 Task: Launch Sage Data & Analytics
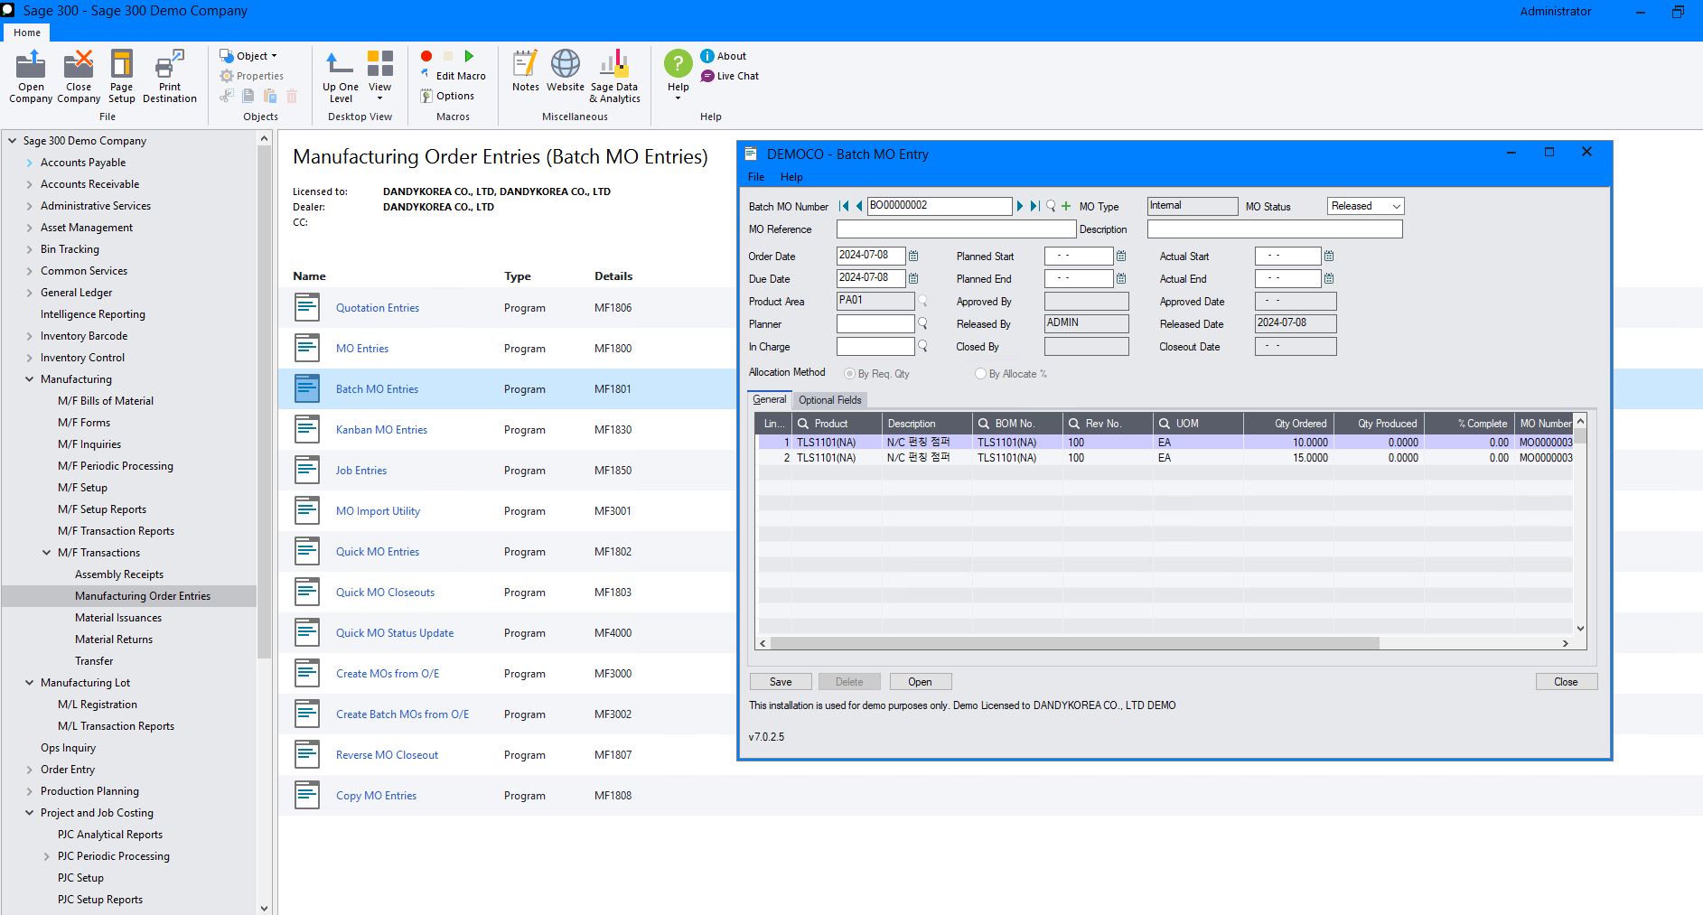click(614, 77)
